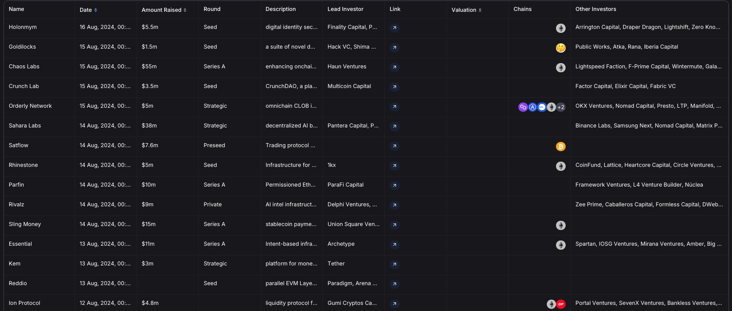Select the Orderly Network project name
This screenshot has width=732, height=311.
tap(30, 106)
